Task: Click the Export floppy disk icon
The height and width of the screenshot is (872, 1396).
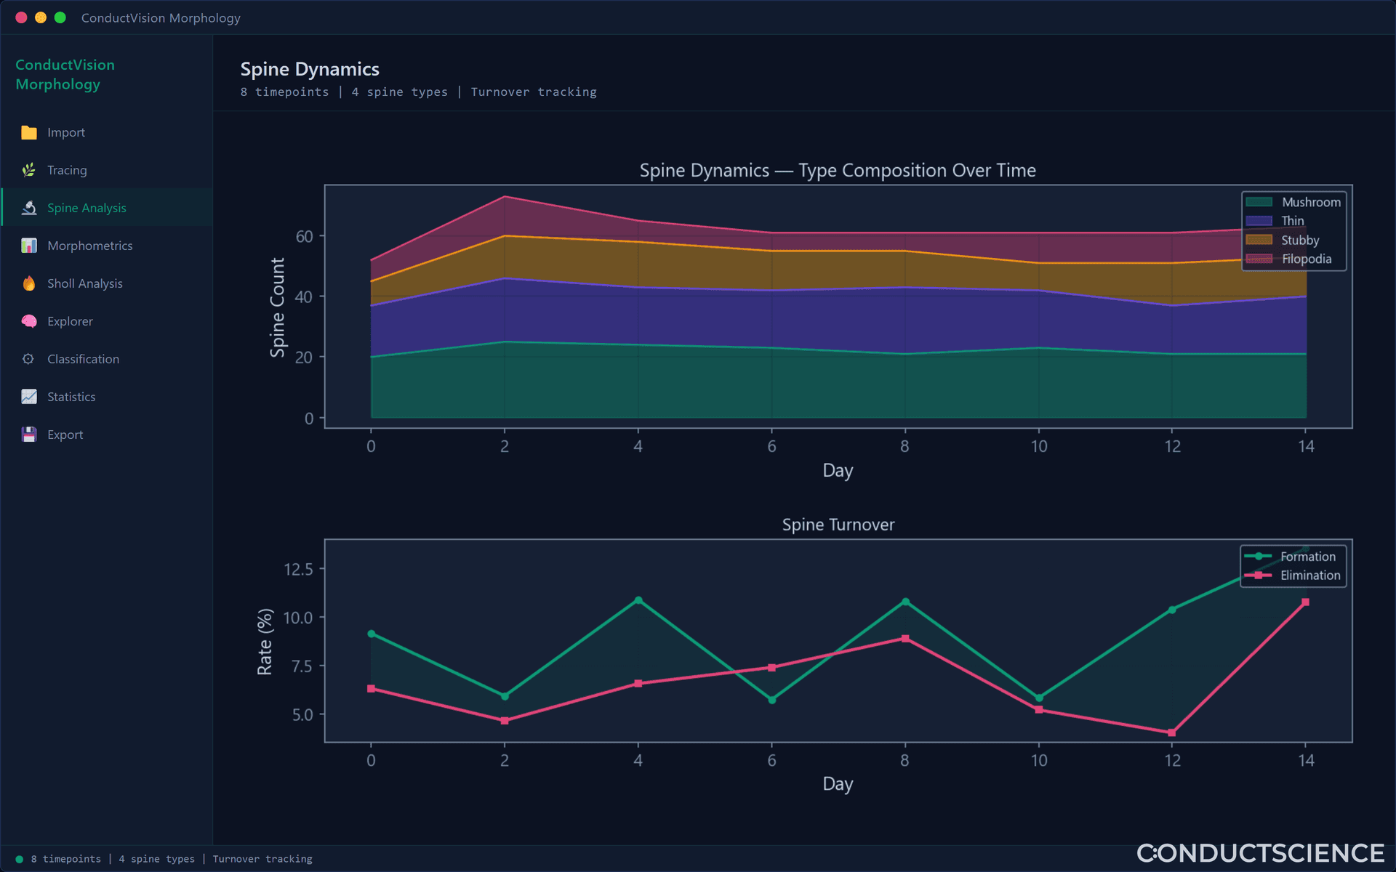Action: (29, 435)
